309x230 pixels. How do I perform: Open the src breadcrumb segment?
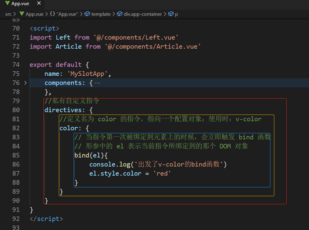tap(8, 14)
